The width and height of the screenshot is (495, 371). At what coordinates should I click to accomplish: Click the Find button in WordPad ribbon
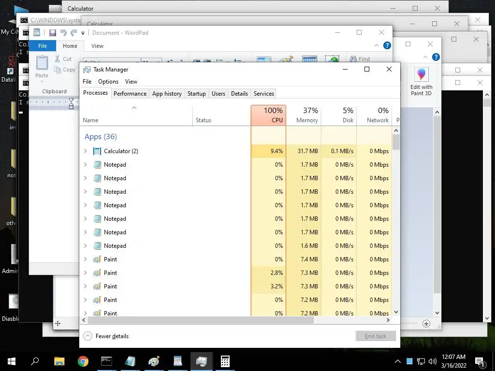[360, 58]
